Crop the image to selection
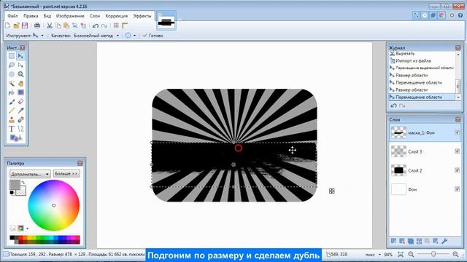 74,26
